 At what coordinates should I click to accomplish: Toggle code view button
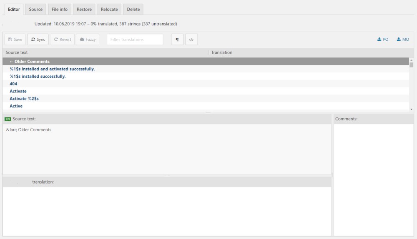pyautogui.click(x=191, y=40)
